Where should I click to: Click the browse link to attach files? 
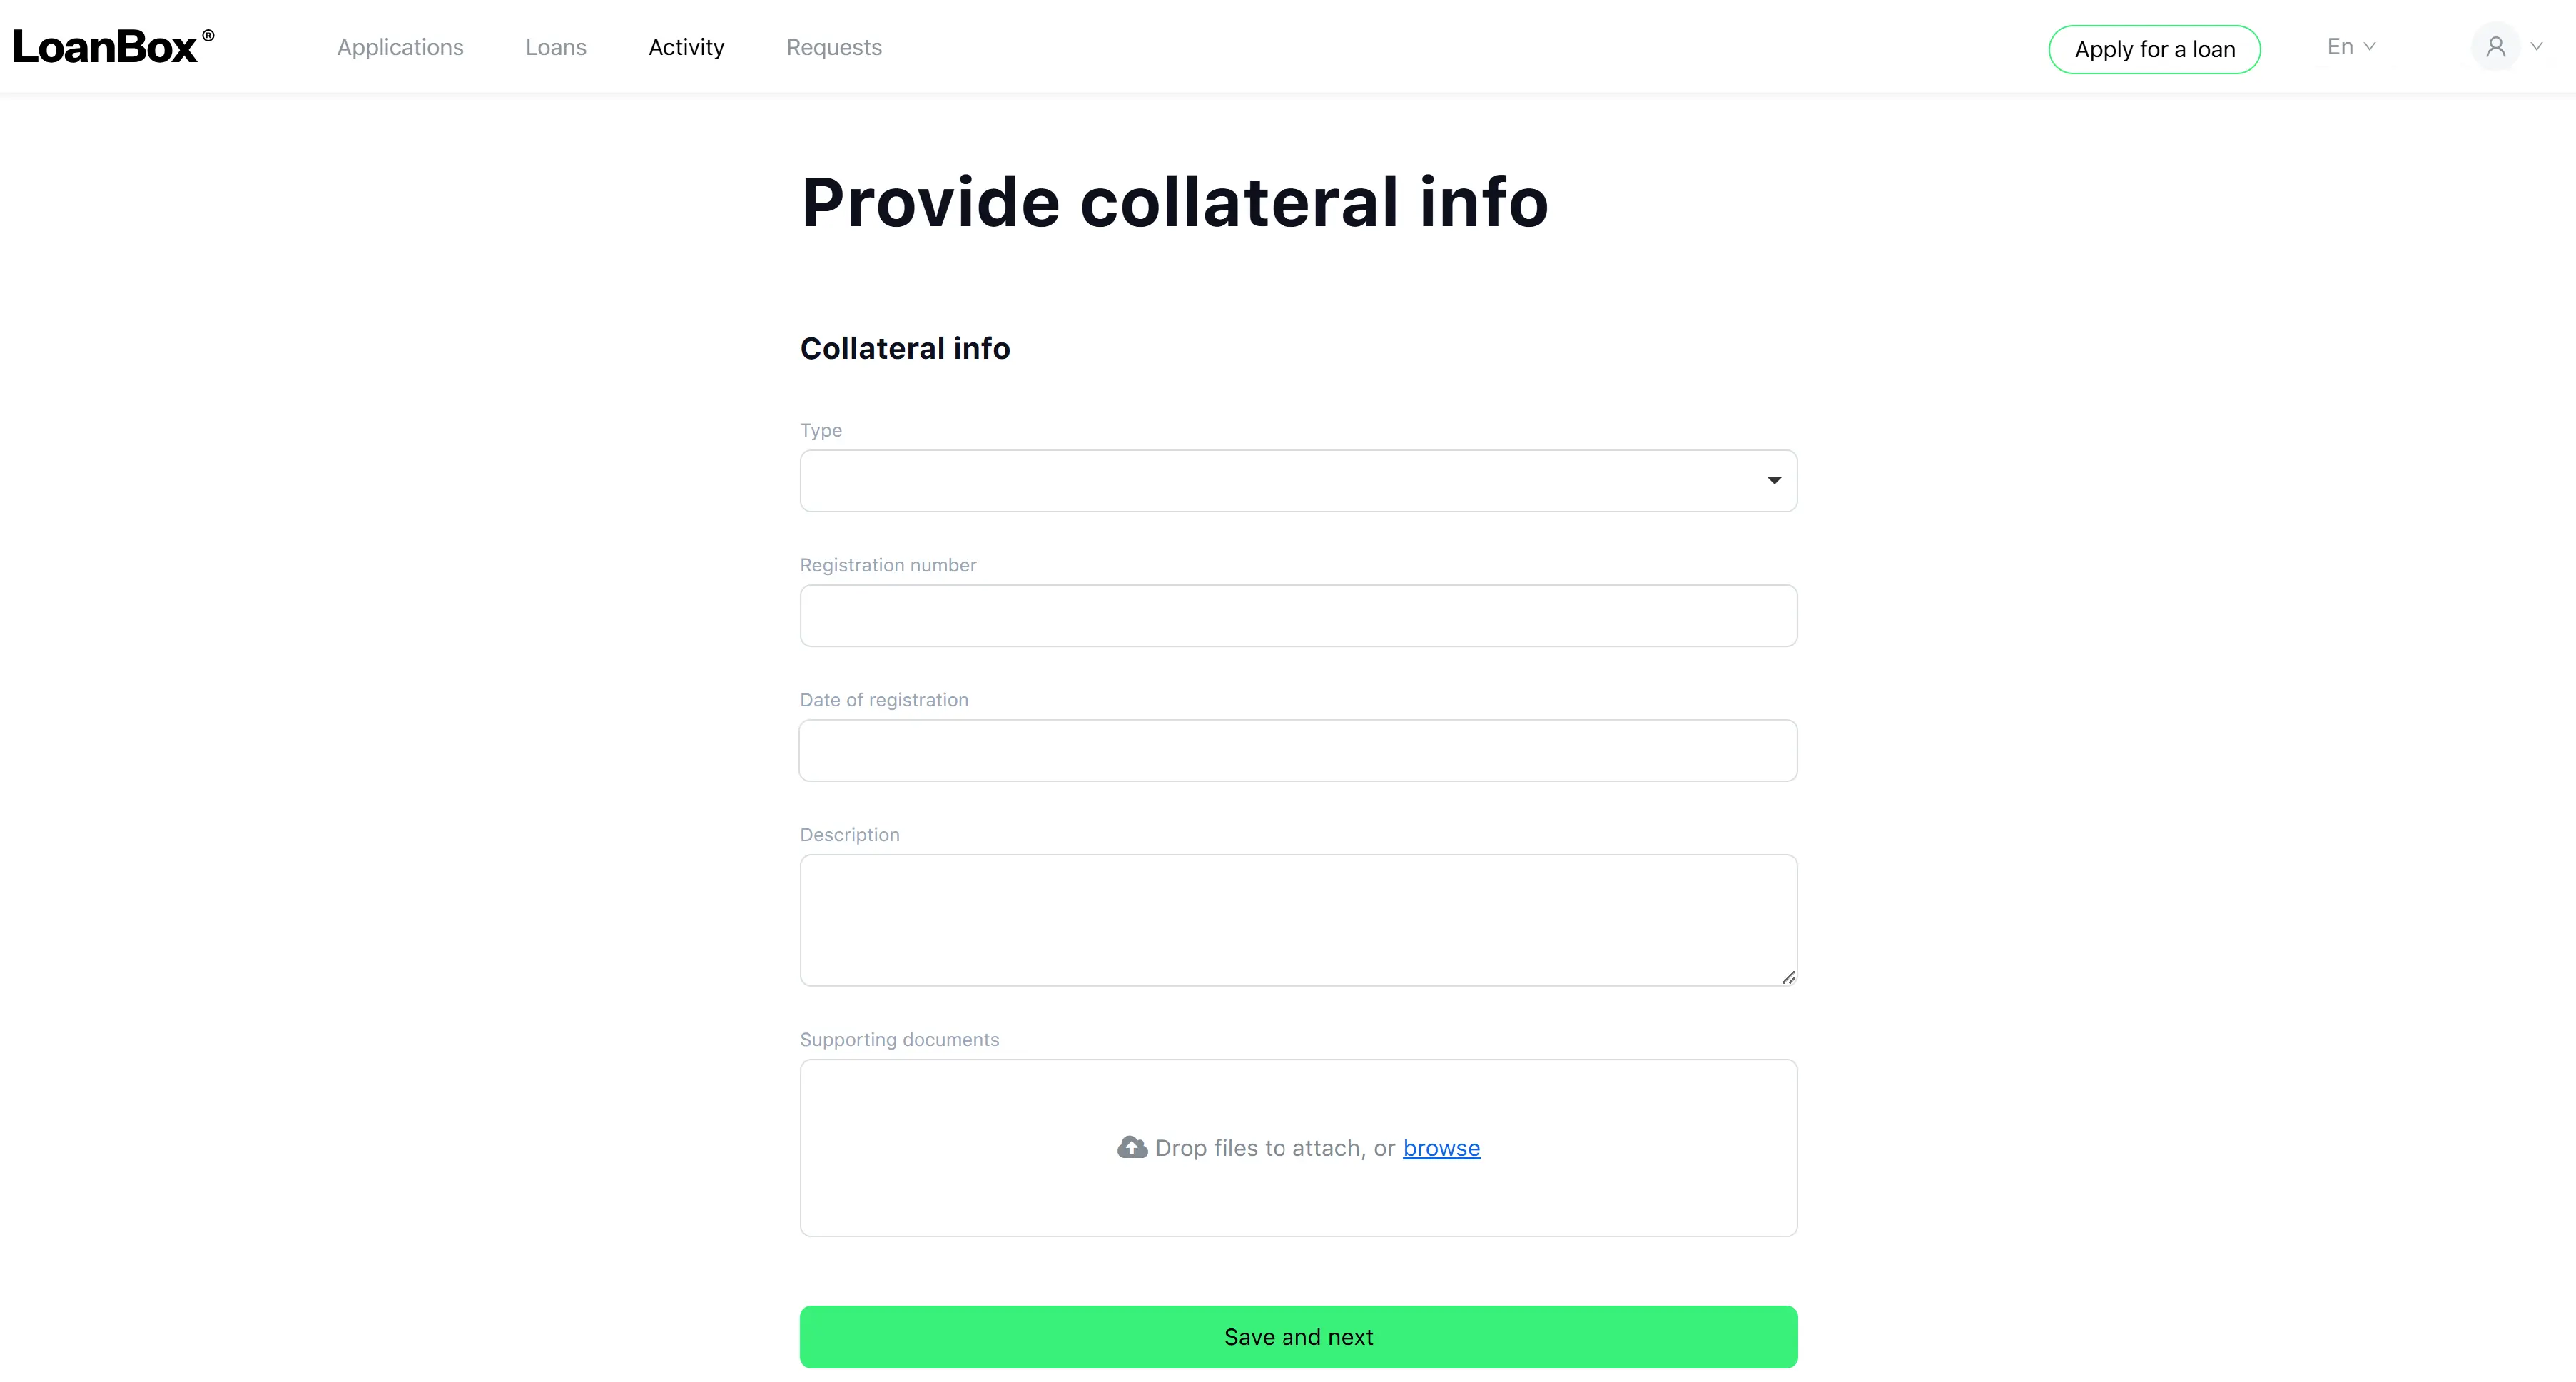pos(1441,1148)
